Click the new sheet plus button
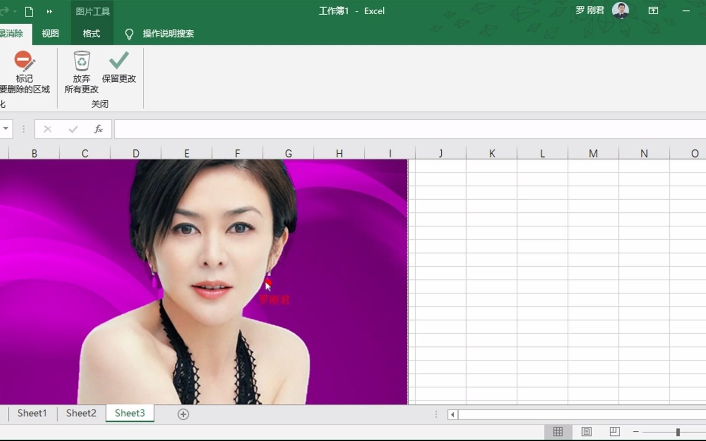Image resolution: width=706 pixels, height=441 pixels. tap(183, 414)
